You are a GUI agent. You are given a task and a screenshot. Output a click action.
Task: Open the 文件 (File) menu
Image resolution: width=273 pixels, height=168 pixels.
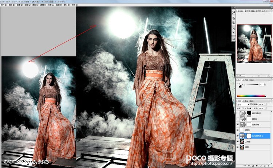click(x=4, y=5)
